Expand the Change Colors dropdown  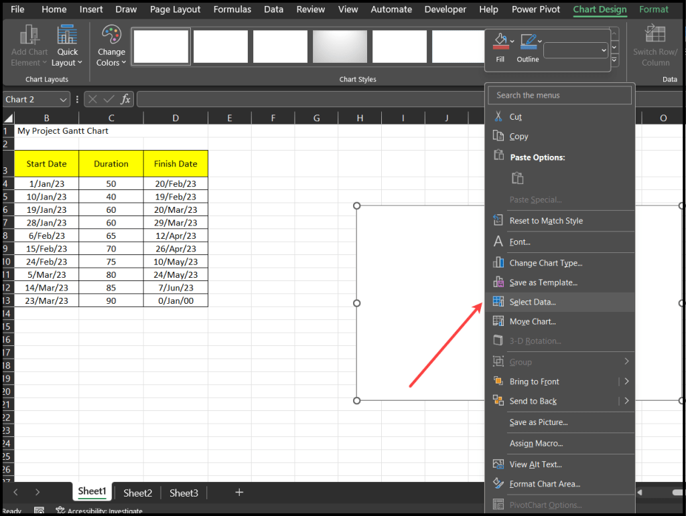(124, 62)
